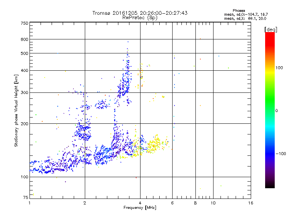The image size is (295, 221).
Task: Click the x-axis '8' tick label
Action: [195, 203]
